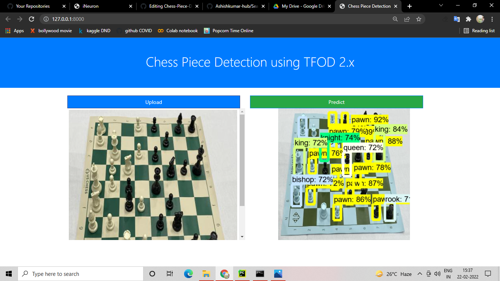This screenshot has height=281, width=500.
Task: Reload the Chess Piece Detection page
Action: pos(32,18)
